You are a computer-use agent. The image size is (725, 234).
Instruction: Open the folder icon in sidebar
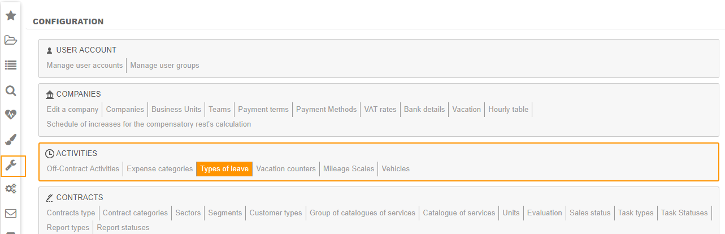tap(10, 40)
